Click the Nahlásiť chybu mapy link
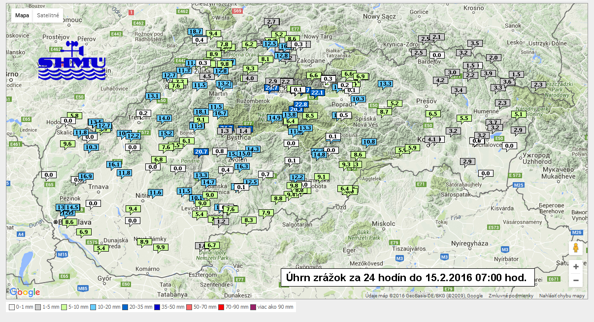The image size is (594, 322). (x=562, y=295)
